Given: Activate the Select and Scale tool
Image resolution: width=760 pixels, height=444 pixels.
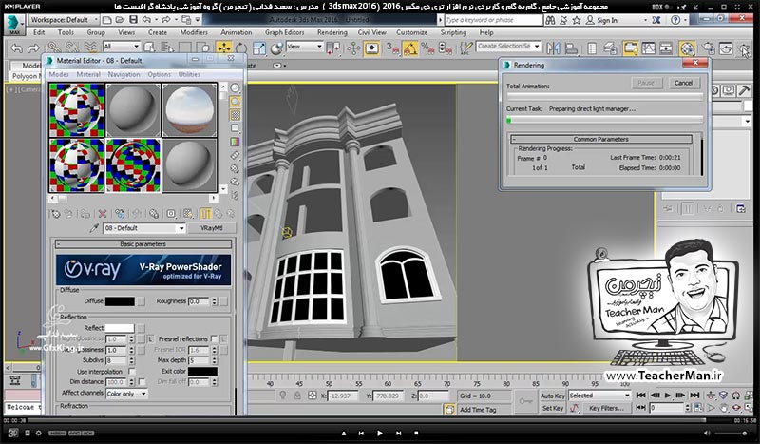Looking at the screenshot, I should click(x=258, y=48).
